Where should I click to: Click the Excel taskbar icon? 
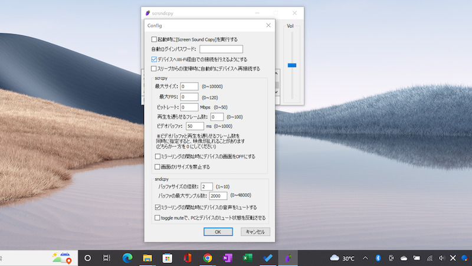pyautogui.click(x=248, y=258)
